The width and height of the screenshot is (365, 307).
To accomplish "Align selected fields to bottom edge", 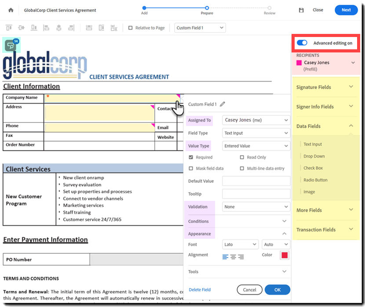I will (34, 28).
